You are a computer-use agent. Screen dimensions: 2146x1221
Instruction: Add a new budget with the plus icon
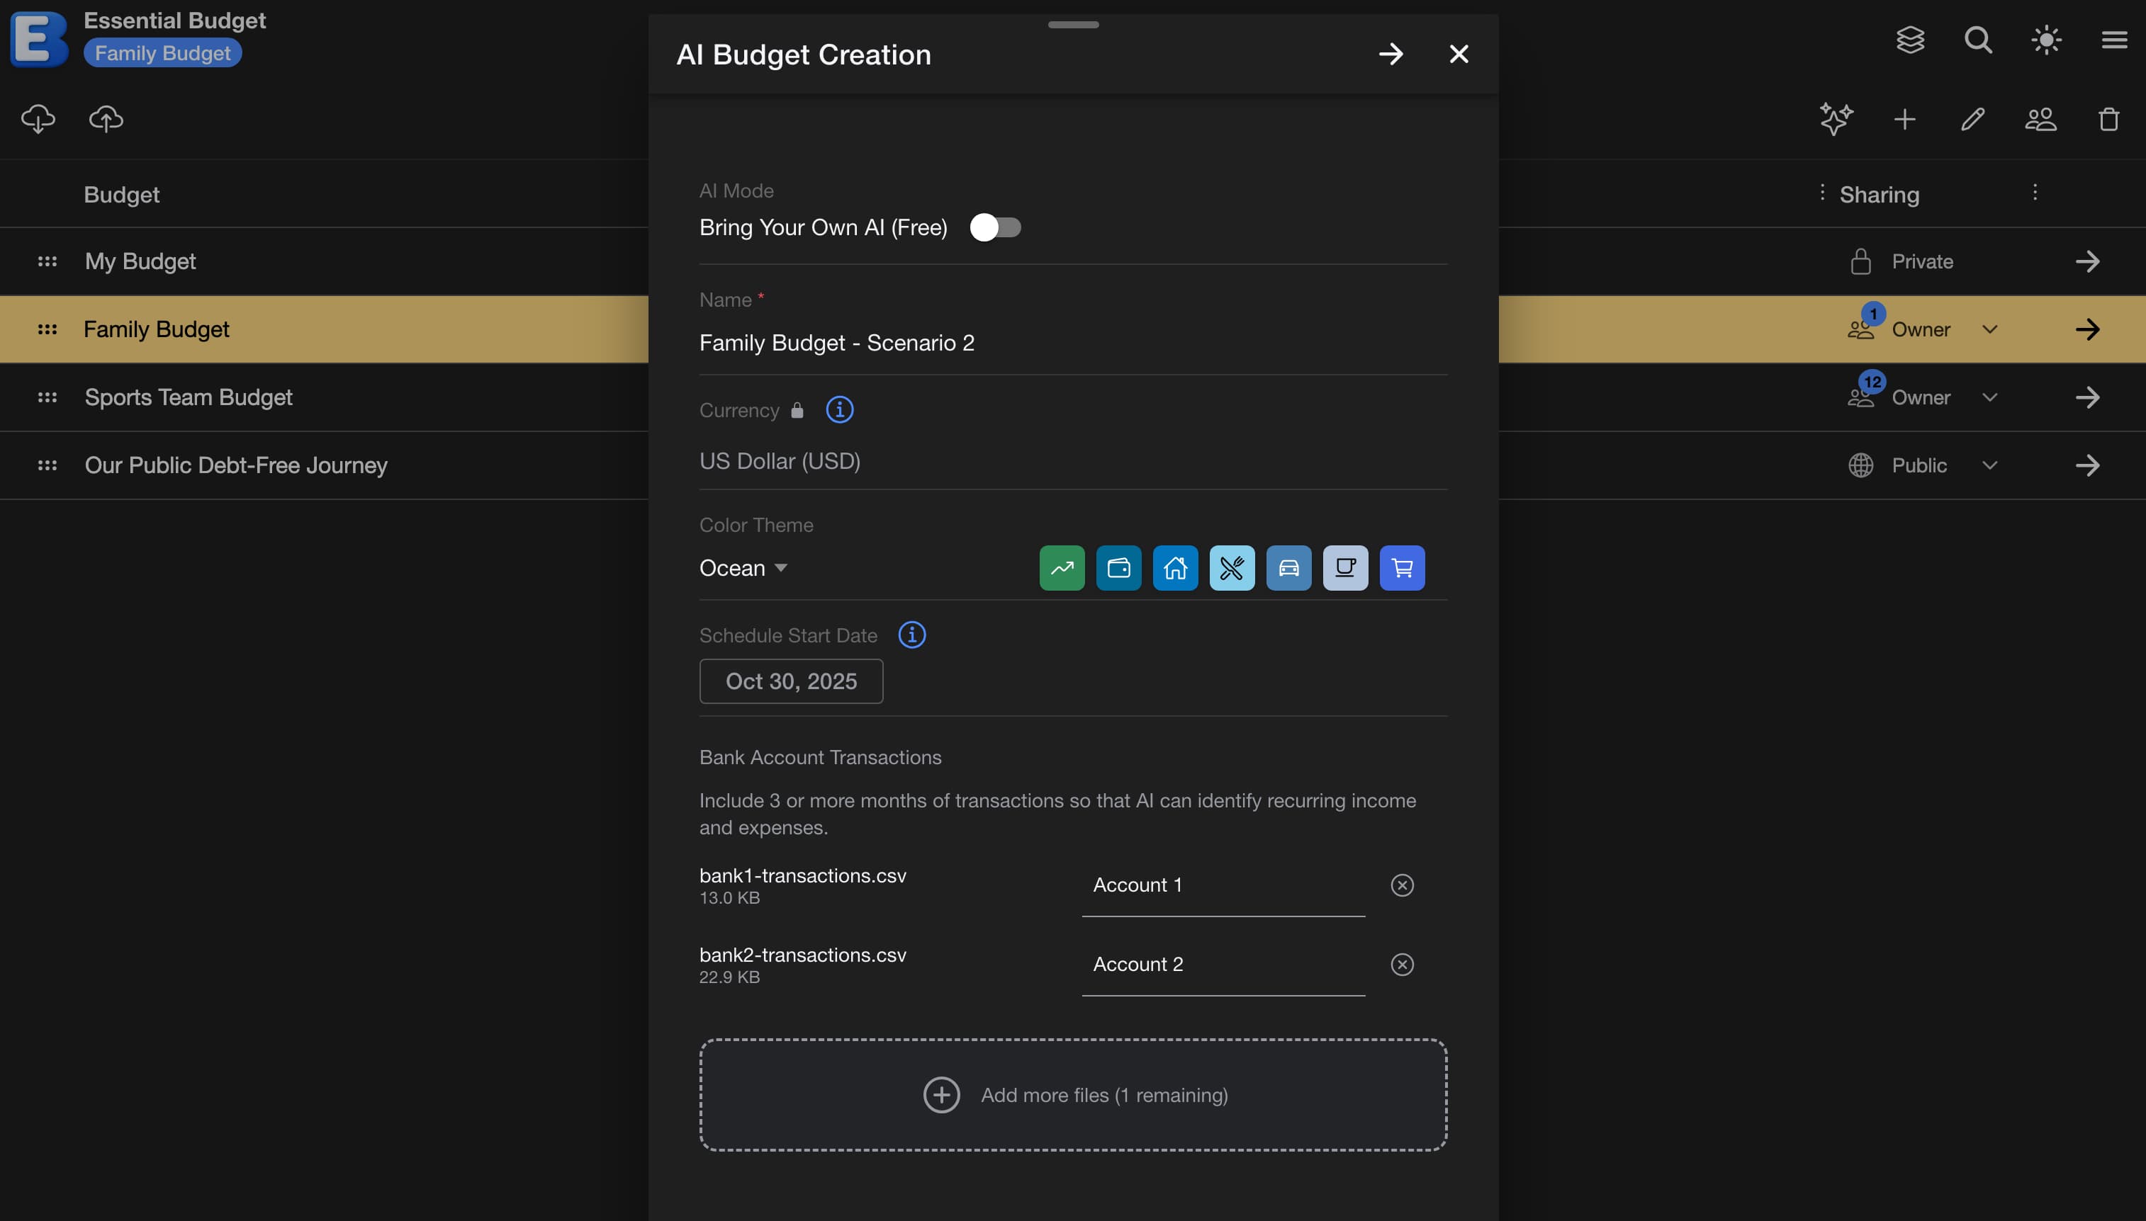pos(1904,119)
